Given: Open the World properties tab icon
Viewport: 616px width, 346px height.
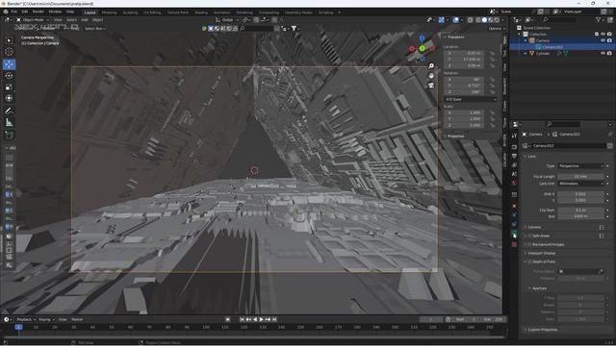Looking at the screenshot, I should [x=514, y=184].
